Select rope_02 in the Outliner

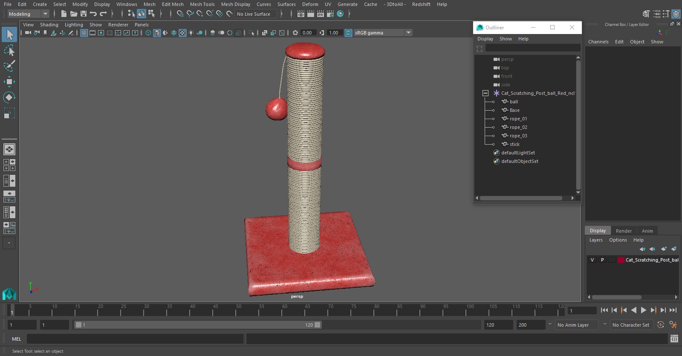point(518,127)
